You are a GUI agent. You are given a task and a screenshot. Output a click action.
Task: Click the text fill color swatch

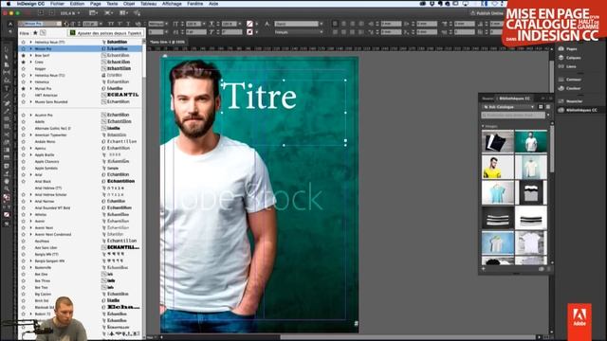click(x=249, y=24)
